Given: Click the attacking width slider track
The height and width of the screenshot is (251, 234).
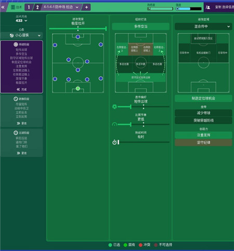Looking at the screenshot, I should click(78, 29).
